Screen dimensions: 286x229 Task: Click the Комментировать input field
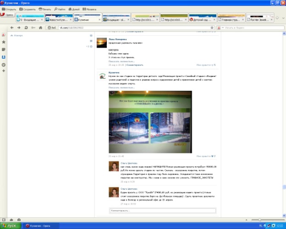pyautogui.click(x=163, y=211)
